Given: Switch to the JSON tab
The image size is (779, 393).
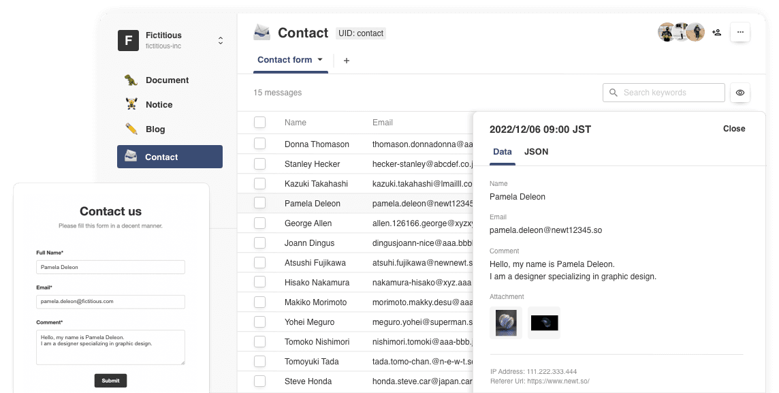Looking at the screenshot, I should (x=536, y=151).
